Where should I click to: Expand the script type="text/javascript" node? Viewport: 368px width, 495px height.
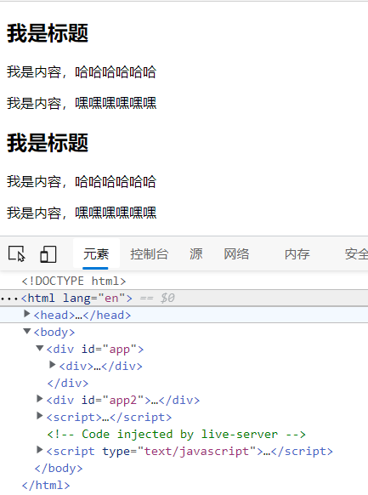(x=39, y=450)
